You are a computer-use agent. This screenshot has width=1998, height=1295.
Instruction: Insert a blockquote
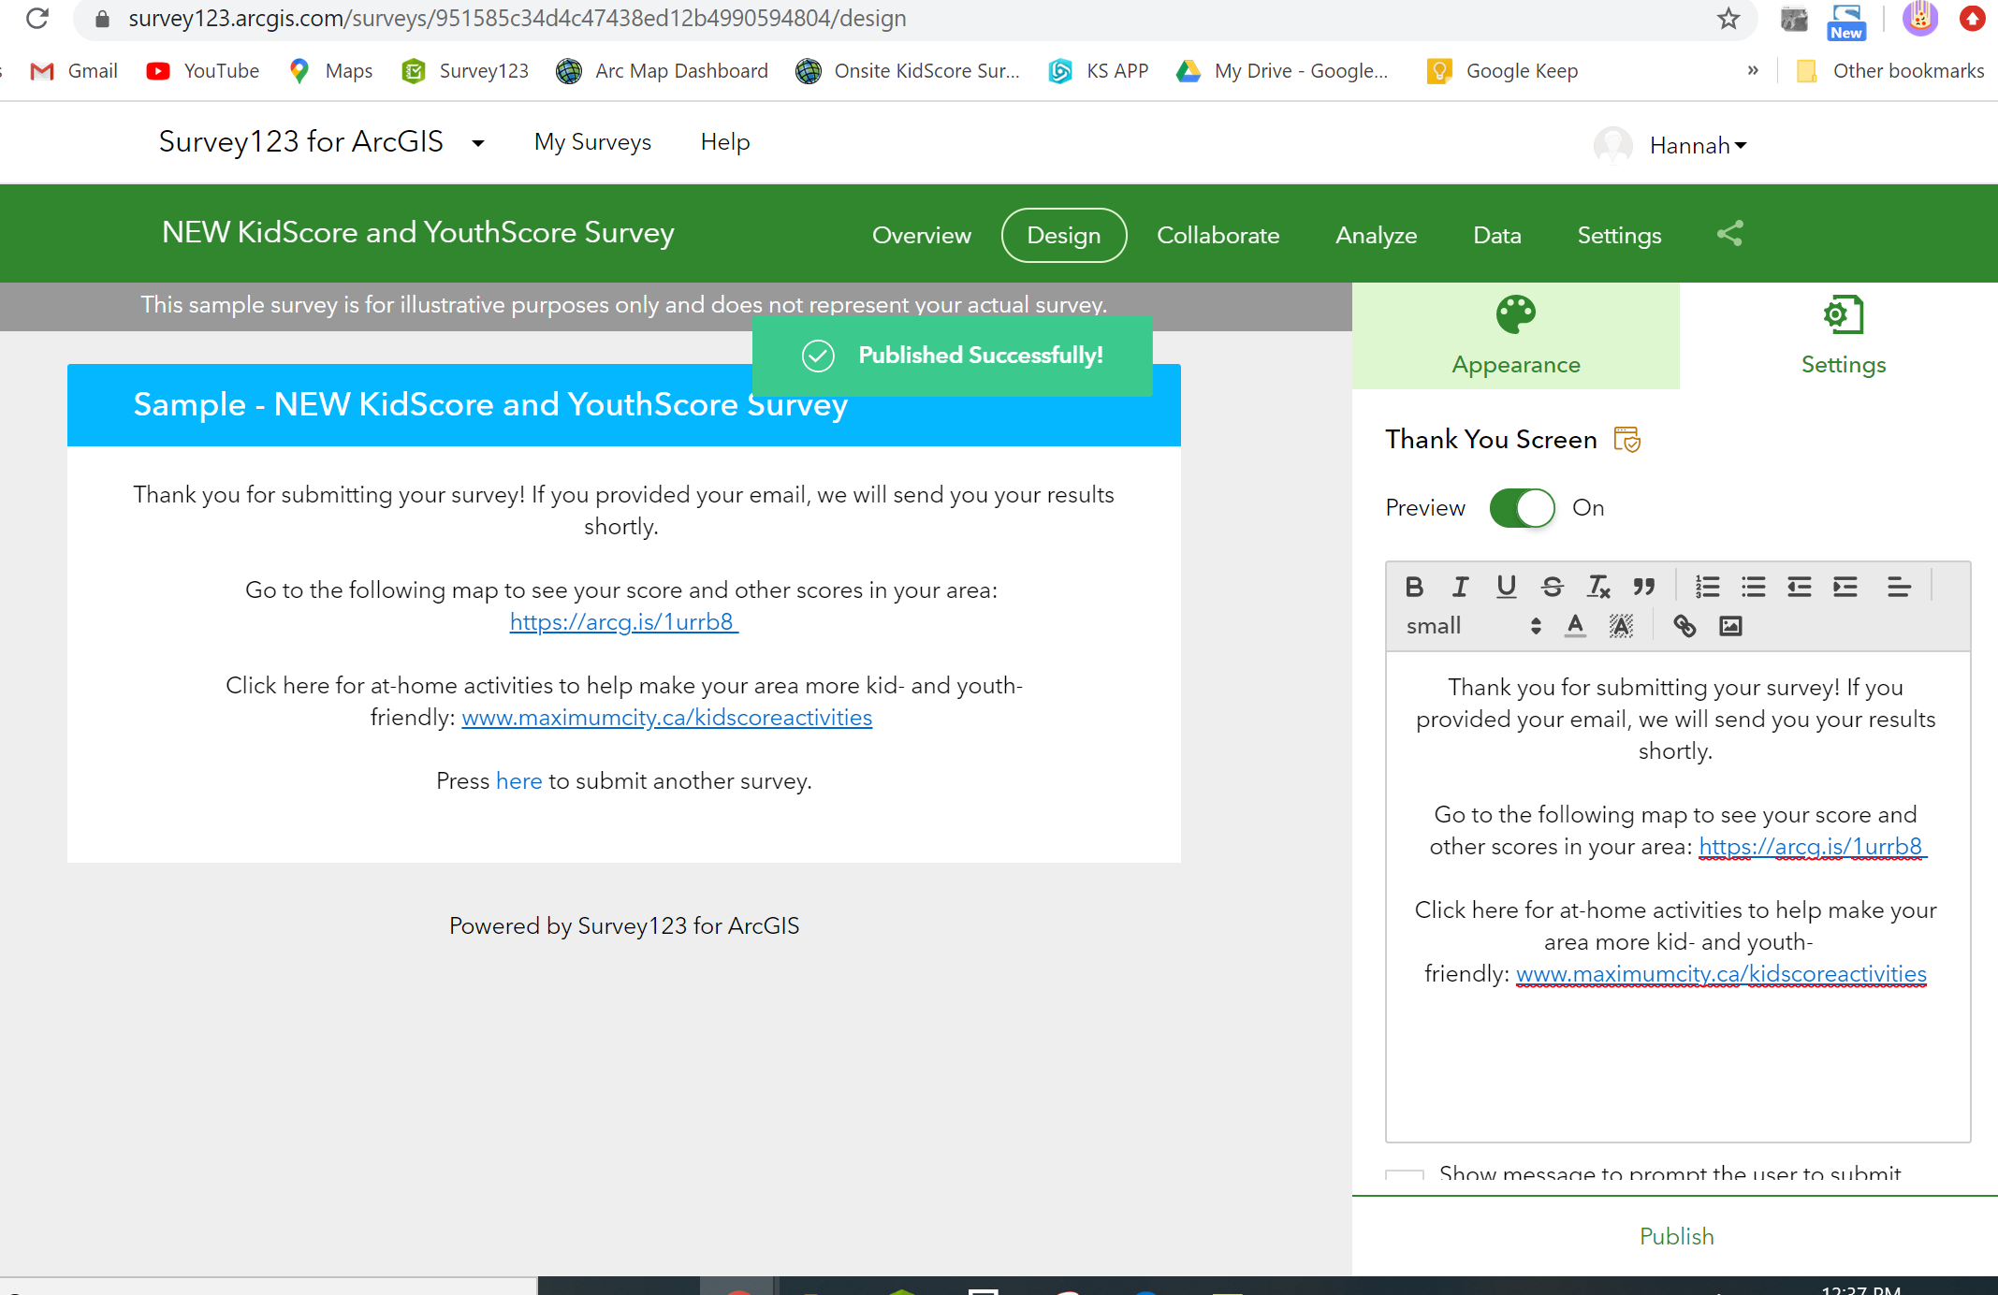pos(1643,587)
